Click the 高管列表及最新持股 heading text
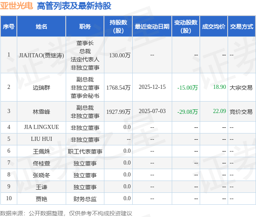This screenshot has width=256, height=217. (74, 6)
